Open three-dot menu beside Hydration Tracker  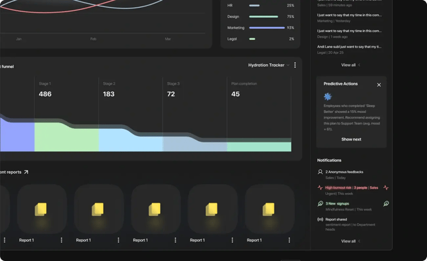295,65
